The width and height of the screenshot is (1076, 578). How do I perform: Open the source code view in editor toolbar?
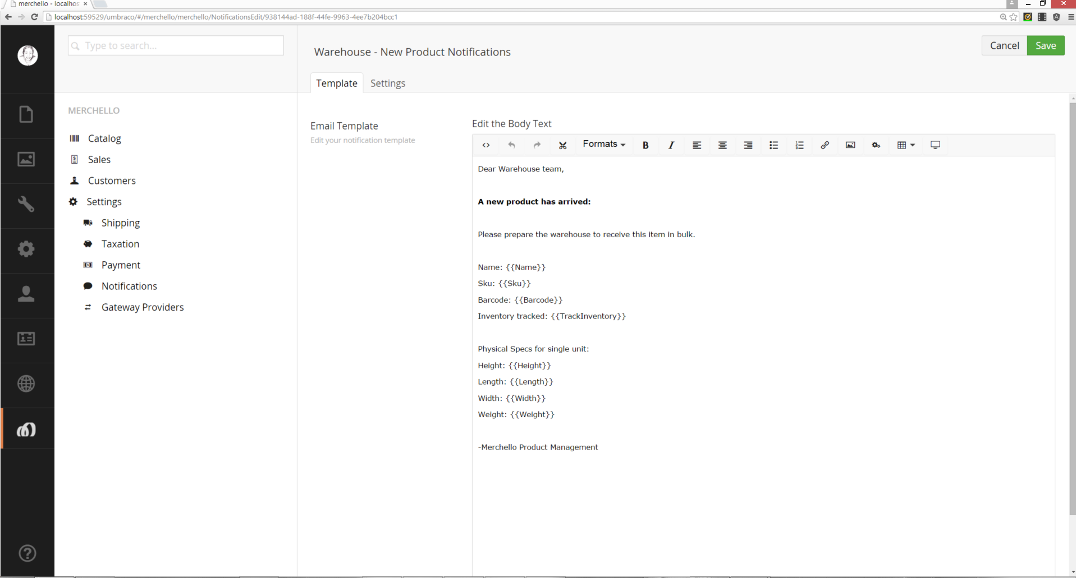coord(486,145)
